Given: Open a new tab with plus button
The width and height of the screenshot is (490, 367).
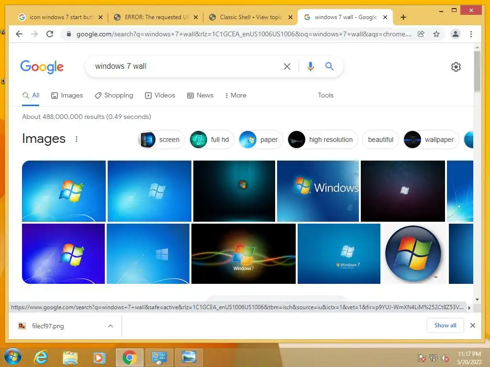Looking at the screenshot, I should 403,17.
